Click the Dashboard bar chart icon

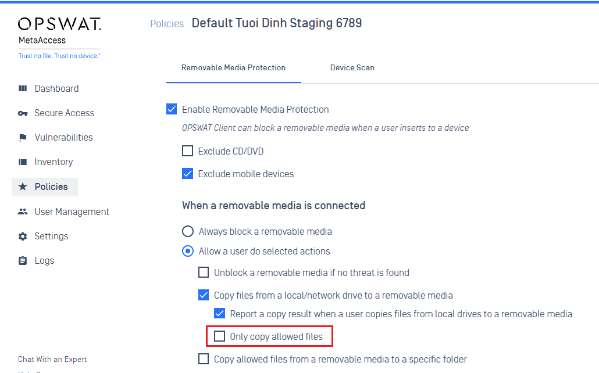pyautogui.click(x=23, y=88)
